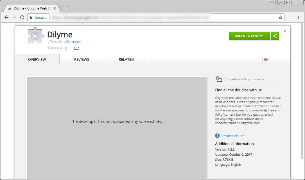Screen dimensions: 305x180
Task: Share on Google Plus with the G+ button
Action: click(266, 60)
